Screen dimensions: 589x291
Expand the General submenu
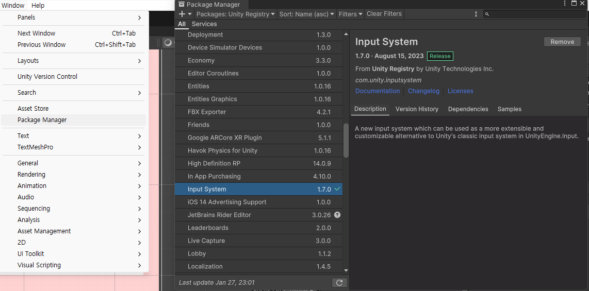[x=74, y=163]
